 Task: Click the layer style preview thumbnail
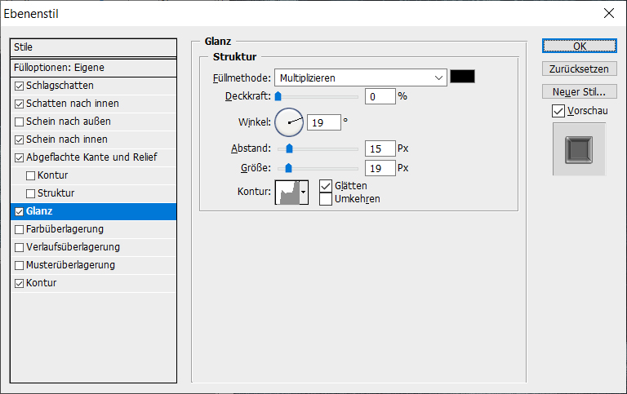coord(579,149)
